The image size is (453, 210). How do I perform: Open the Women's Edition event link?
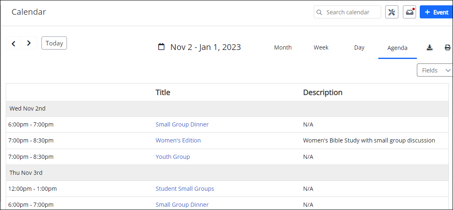pos(178,140)
